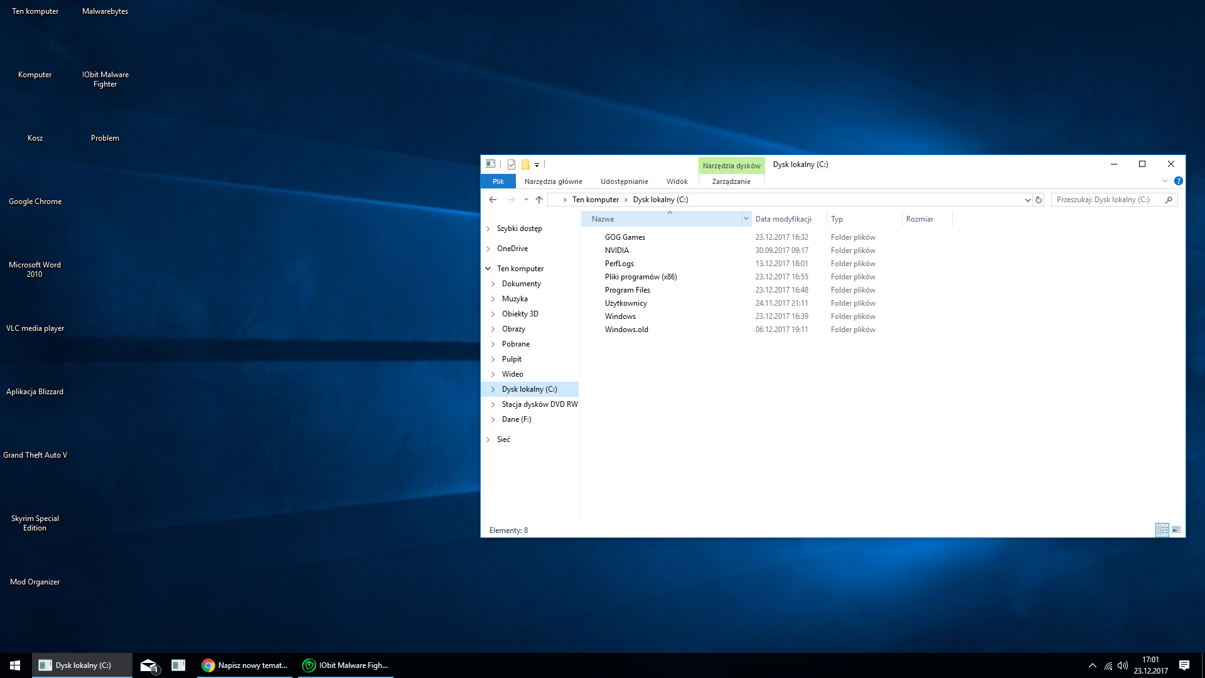Image resolution: width=1205 pixels, height=678 pixels.
Task: Select the Dane (F:) drive
Action: (517, 419)
